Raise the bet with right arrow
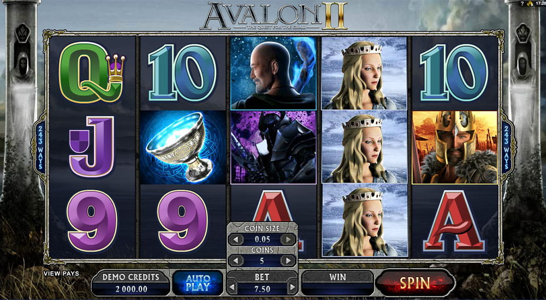Screen dimensions: 546x300 pyautogui.click(x=292, y=288)
